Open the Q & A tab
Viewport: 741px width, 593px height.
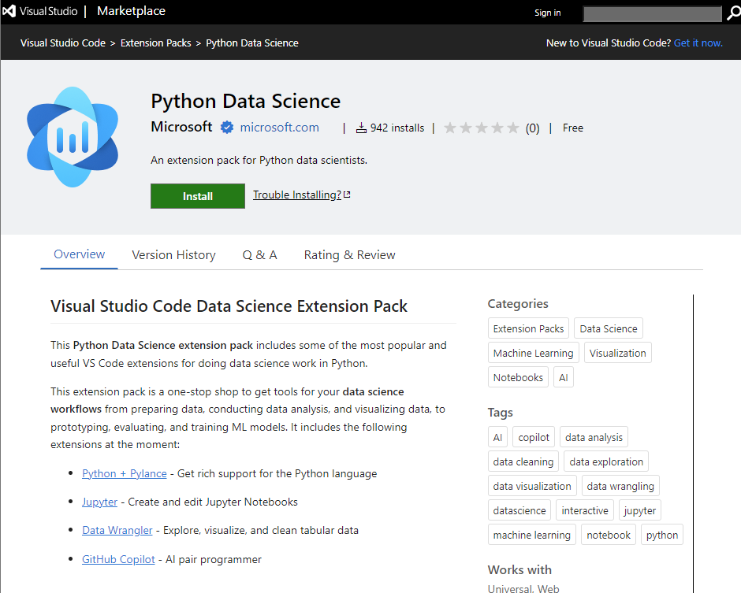click(259, 254)
